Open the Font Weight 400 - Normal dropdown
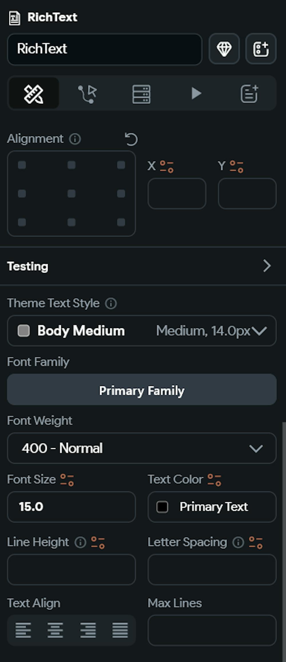The width and height of the screenshot is (286, 662). (142, 448)
